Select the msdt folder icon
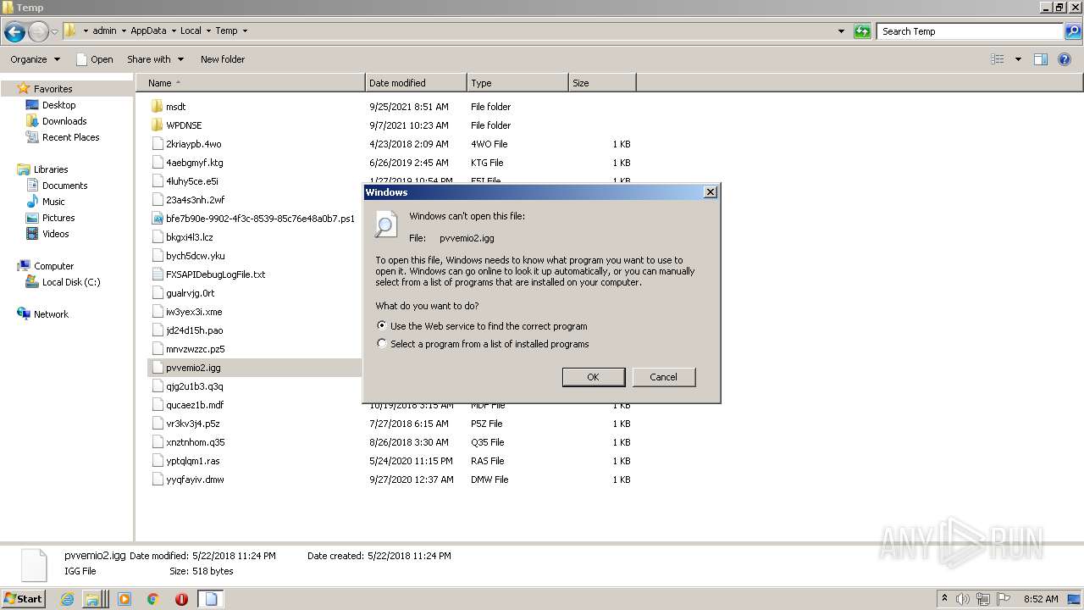This screenshot has height=610, width=1084. coord(157,107)
